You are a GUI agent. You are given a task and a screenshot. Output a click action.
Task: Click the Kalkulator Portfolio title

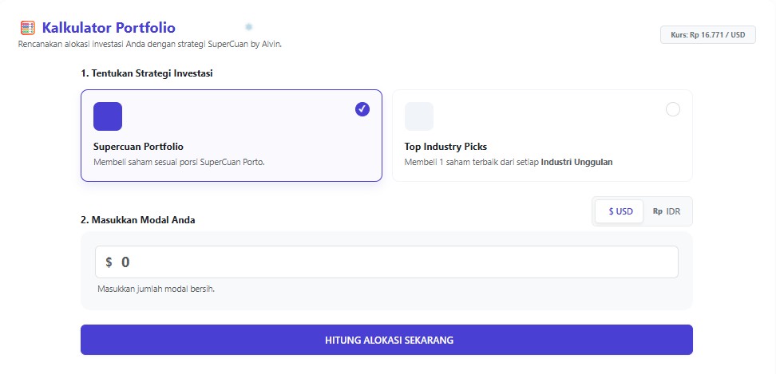pos(109,28)
